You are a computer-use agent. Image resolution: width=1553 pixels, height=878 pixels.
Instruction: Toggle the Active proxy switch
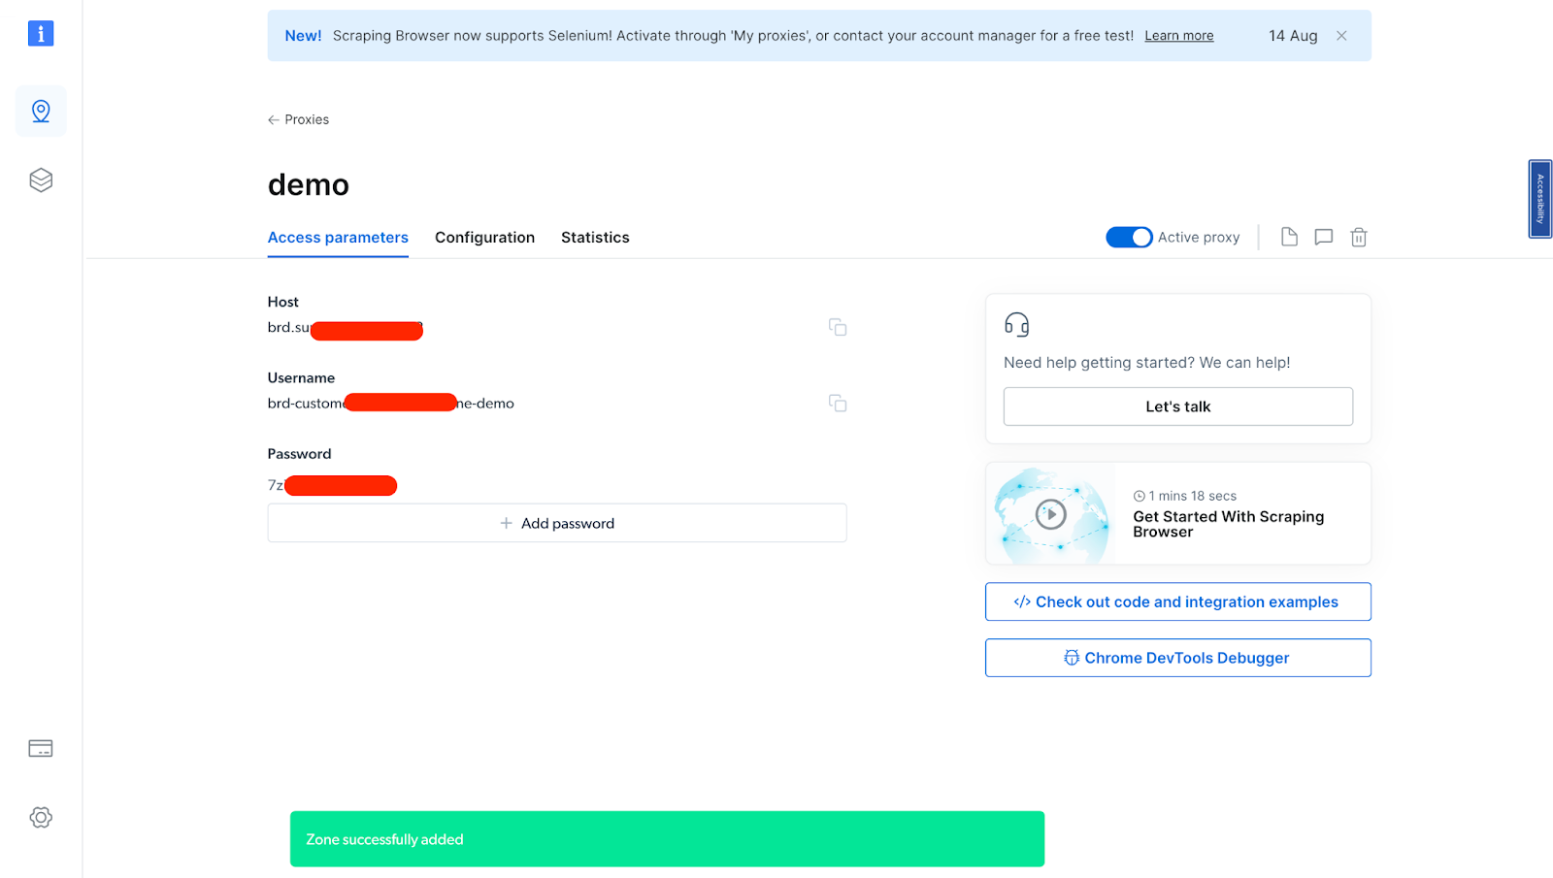click(x=1129, y=237)
